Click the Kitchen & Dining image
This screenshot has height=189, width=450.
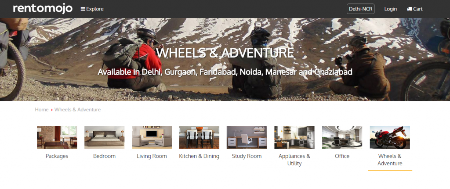(x=199, y=137)
